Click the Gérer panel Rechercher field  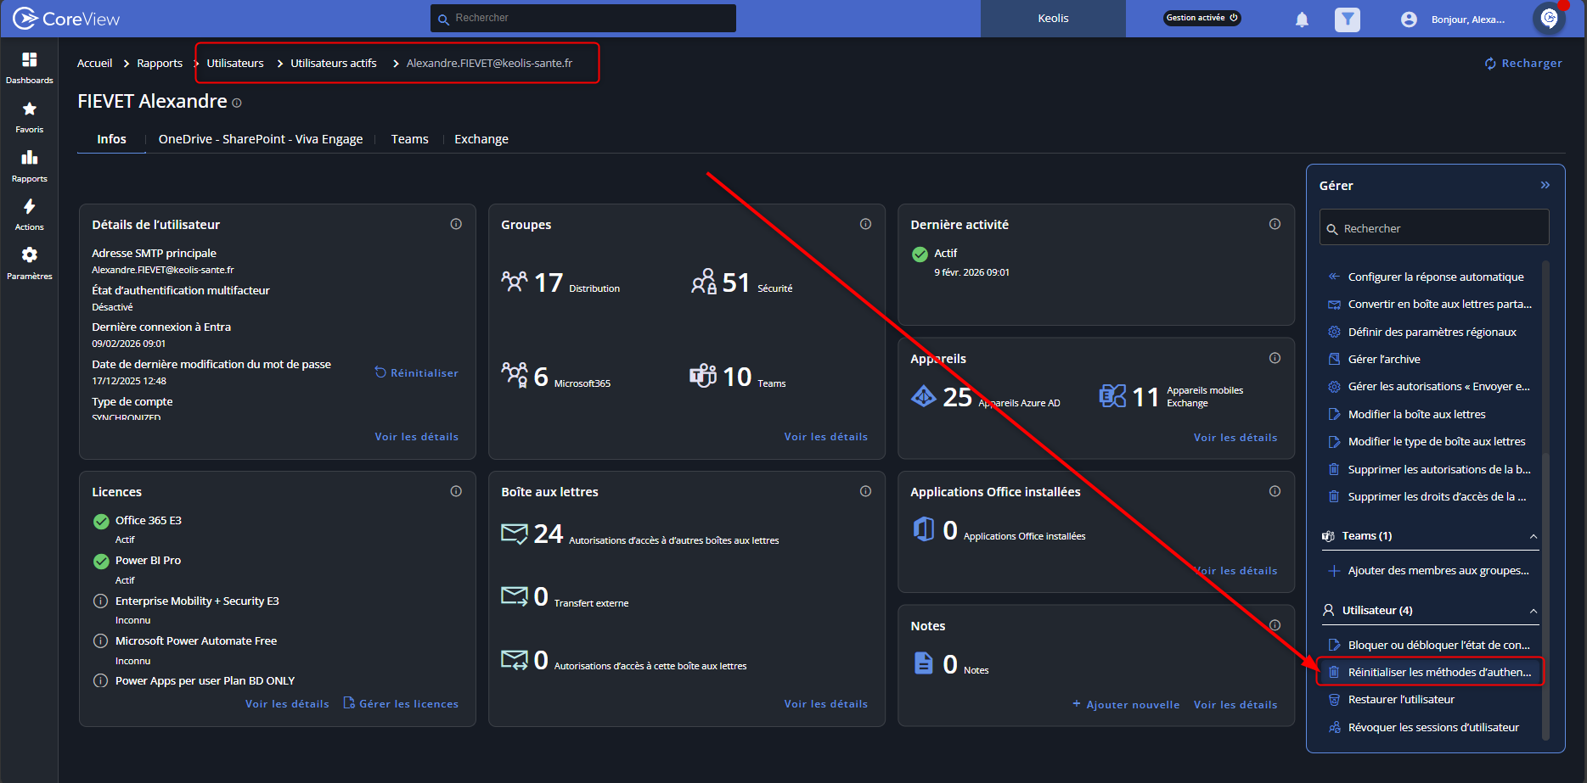[1434, 228]
